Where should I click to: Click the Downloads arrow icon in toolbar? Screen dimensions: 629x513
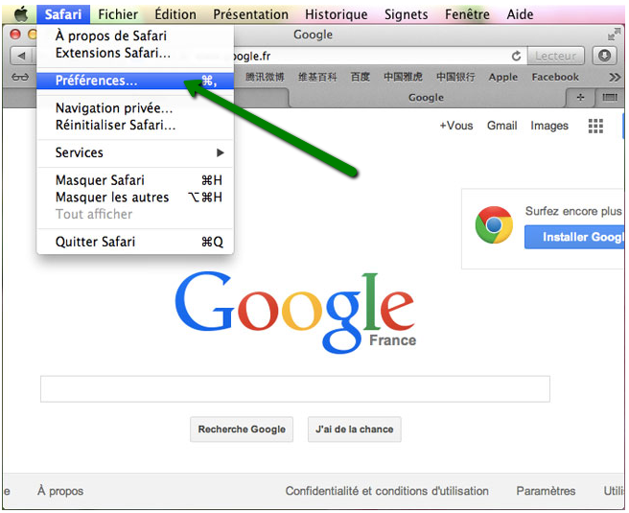pos(604,56)
